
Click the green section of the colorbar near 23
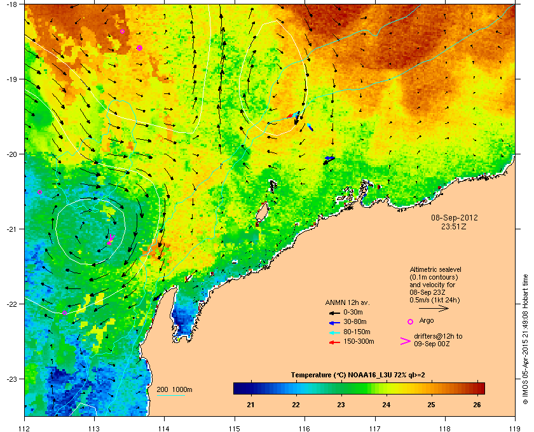[341, 388]
